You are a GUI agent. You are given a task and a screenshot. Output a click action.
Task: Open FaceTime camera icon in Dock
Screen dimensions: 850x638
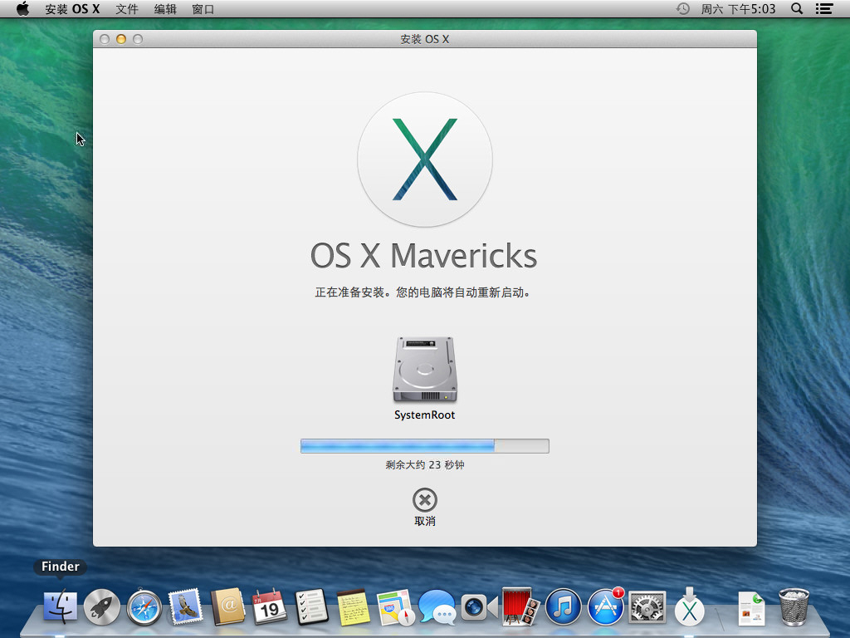point(479,606)
